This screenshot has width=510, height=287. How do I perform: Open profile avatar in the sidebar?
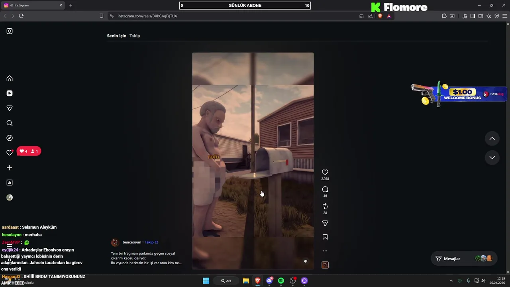(x=10, y=197)
